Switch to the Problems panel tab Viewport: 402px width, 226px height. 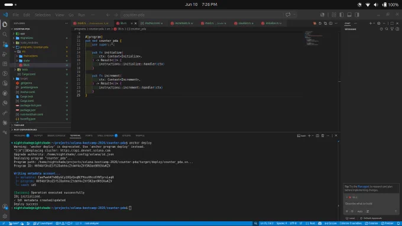(x=21, y=135)
